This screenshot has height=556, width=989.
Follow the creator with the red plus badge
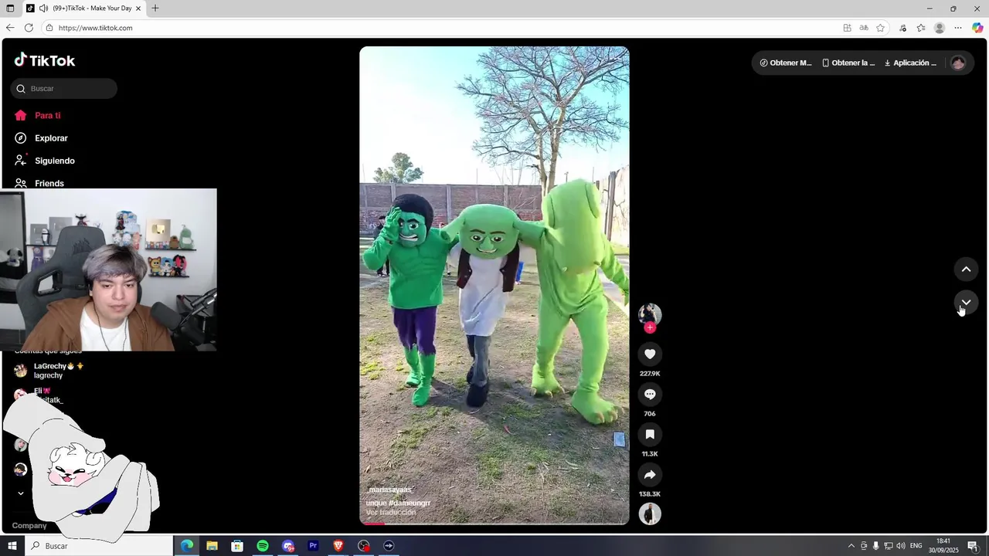[x=650, y=327]
